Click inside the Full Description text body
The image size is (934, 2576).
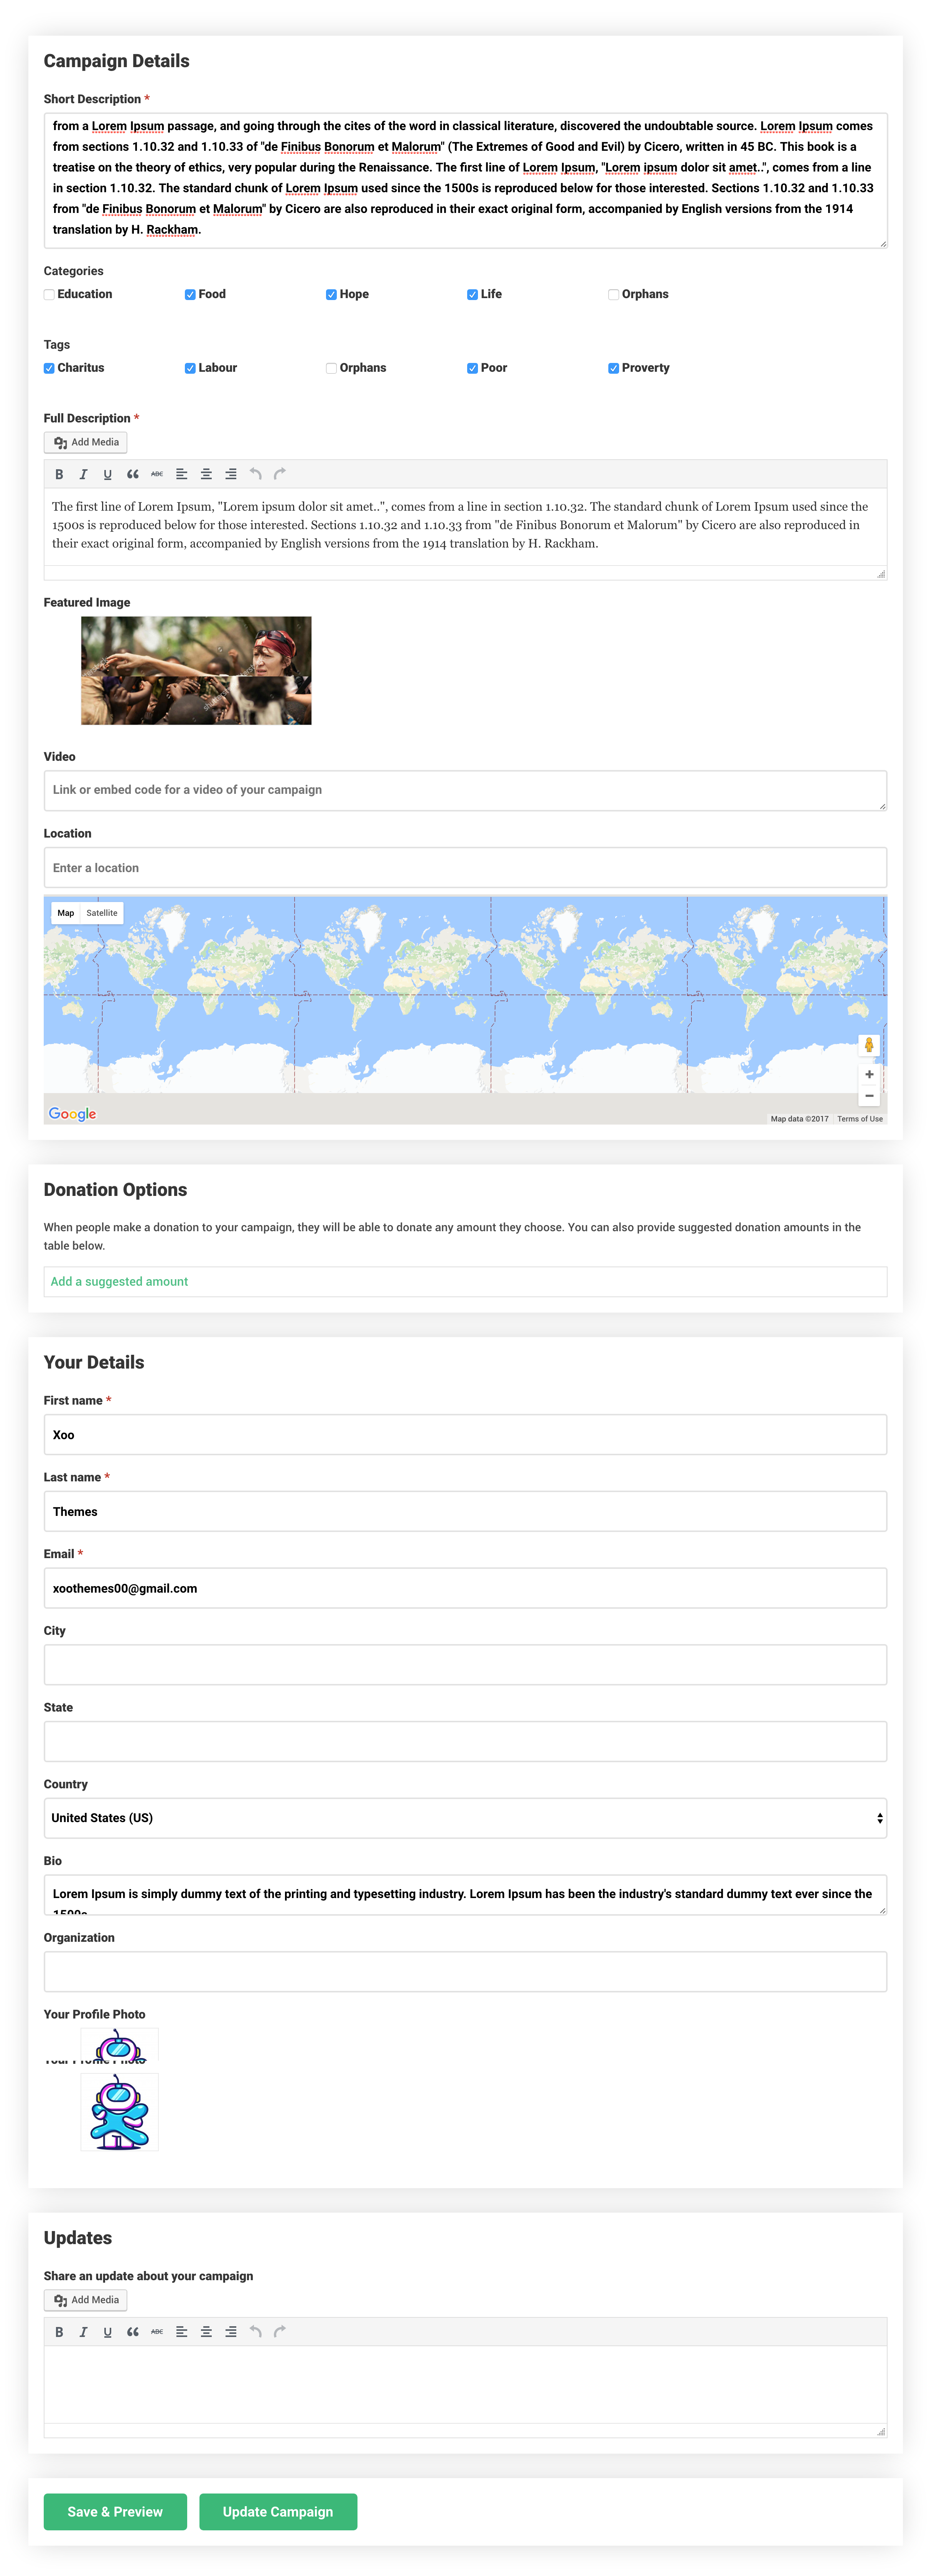[x=465, y=527]
